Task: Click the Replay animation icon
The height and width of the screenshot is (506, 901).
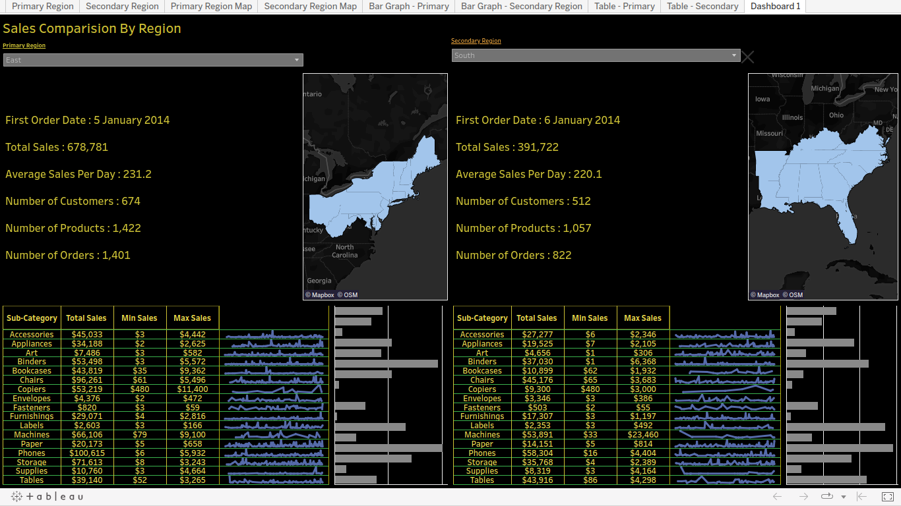Action: pos(826,497)
